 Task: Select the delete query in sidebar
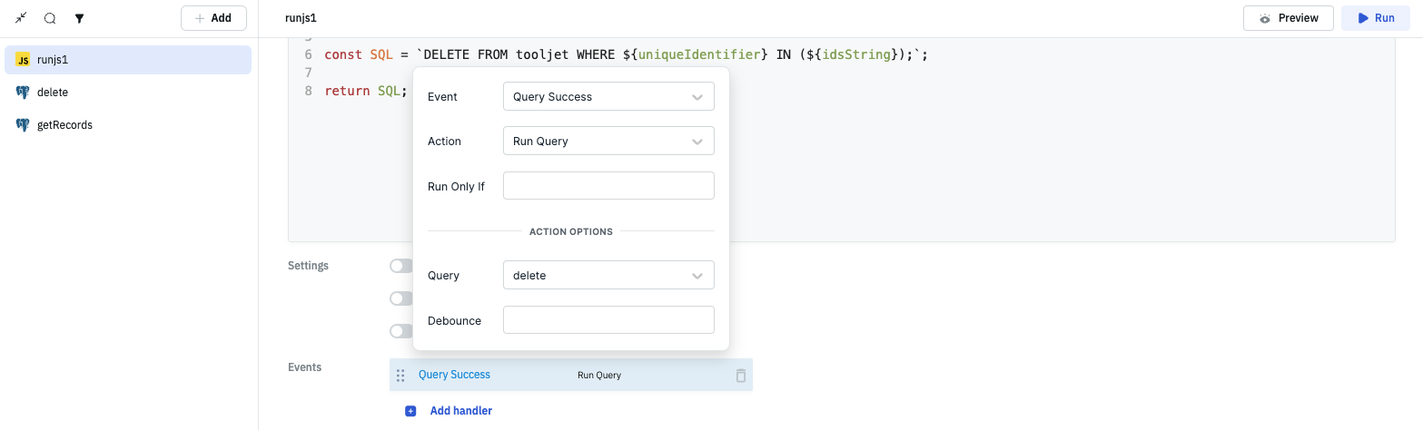pos(53,93)
